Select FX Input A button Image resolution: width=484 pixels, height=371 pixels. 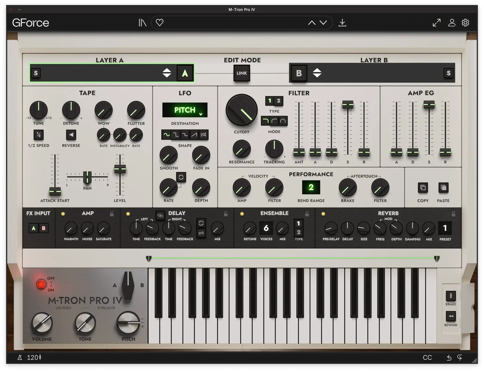click(x=34, y=228)
